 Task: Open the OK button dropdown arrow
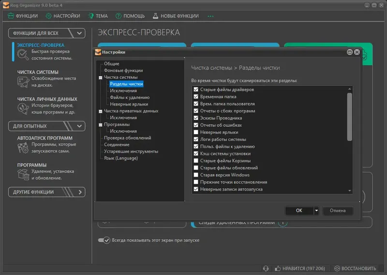click(316, 210)
